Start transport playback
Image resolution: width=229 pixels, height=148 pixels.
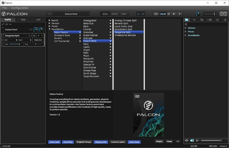click(x=180, y=14)
